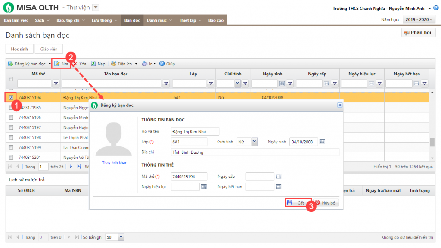Toggle the select-all checkbox in table header
The image size is (441, 248).
(11, 79)
